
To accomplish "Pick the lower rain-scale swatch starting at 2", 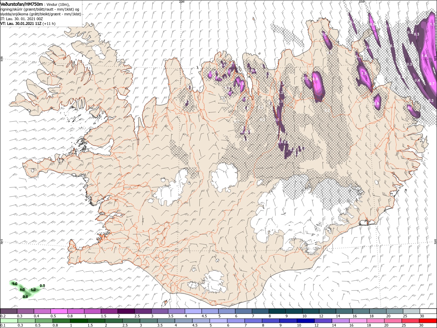I will [x=113, y=321].
